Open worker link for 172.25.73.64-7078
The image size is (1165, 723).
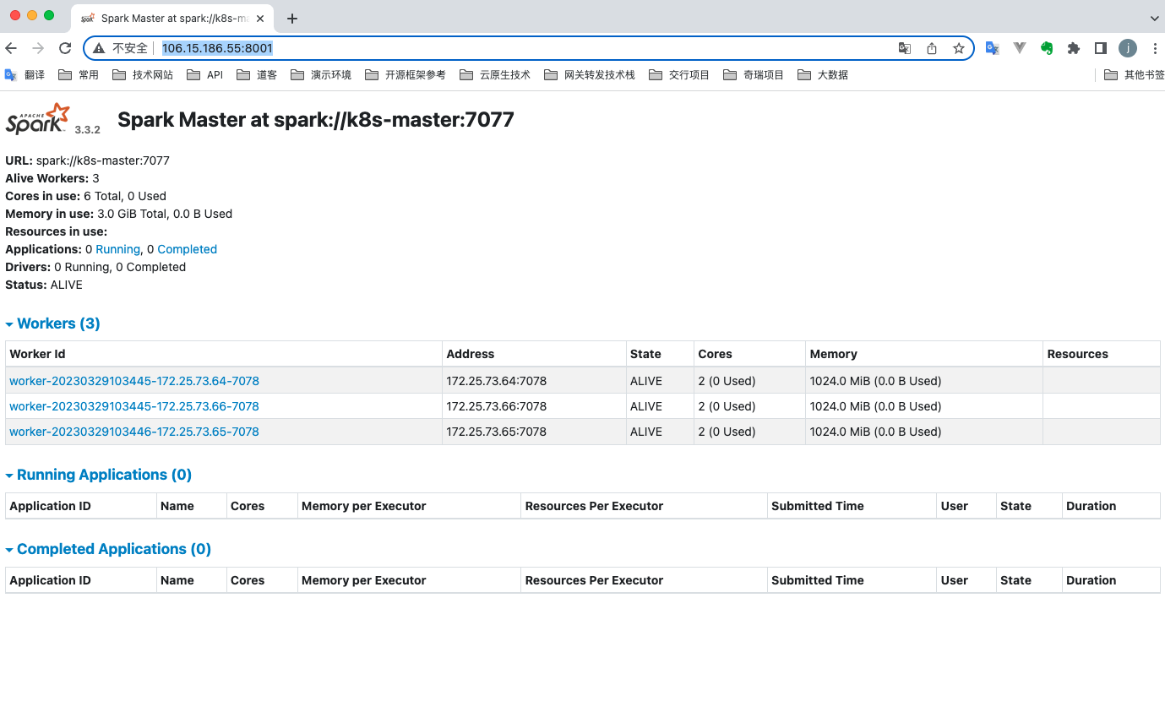[x=134, y=381]
